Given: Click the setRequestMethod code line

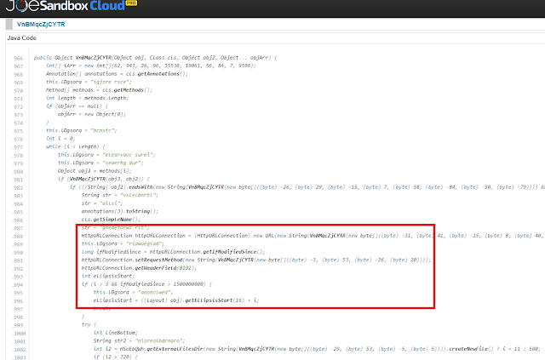Looking at the screenshot, I should (255, 260).
